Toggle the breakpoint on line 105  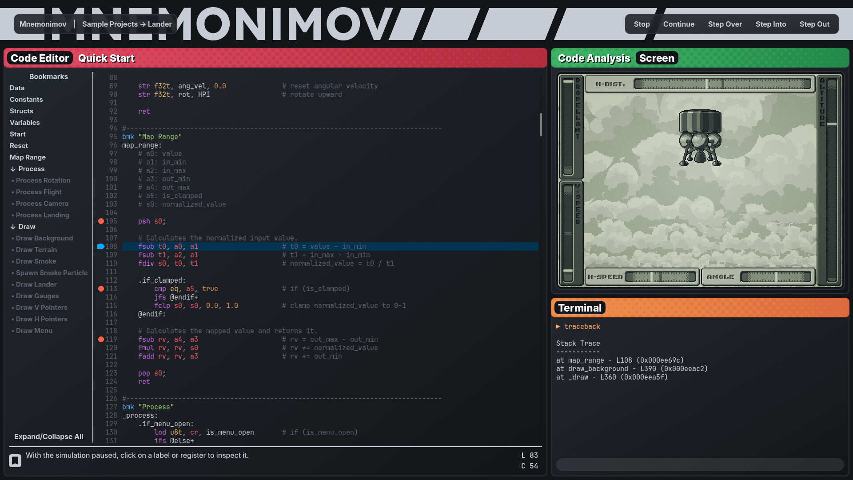pos(101,221)
